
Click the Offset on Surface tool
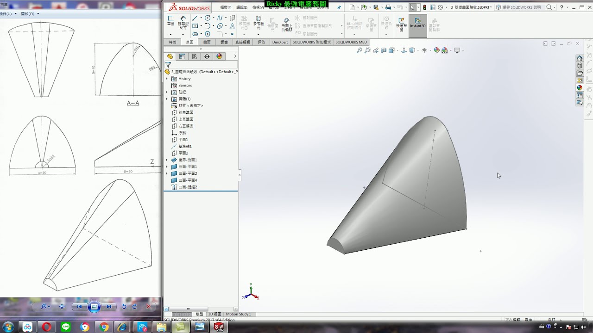point(287,24)
